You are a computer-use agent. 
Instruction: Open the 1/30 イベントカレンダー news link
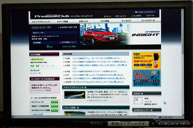point(100,62)
